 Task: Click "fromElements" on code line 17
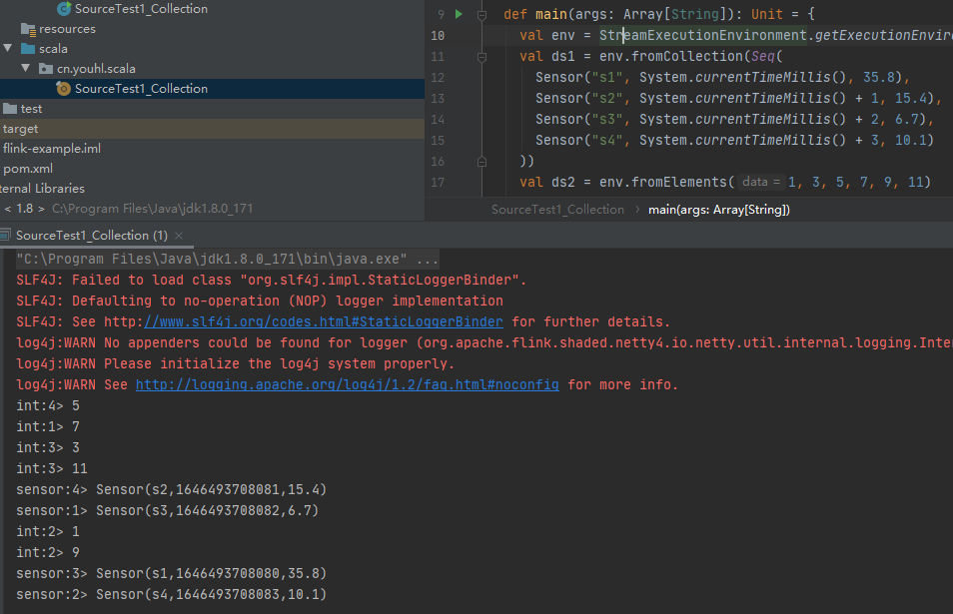[x=679, y=182]
